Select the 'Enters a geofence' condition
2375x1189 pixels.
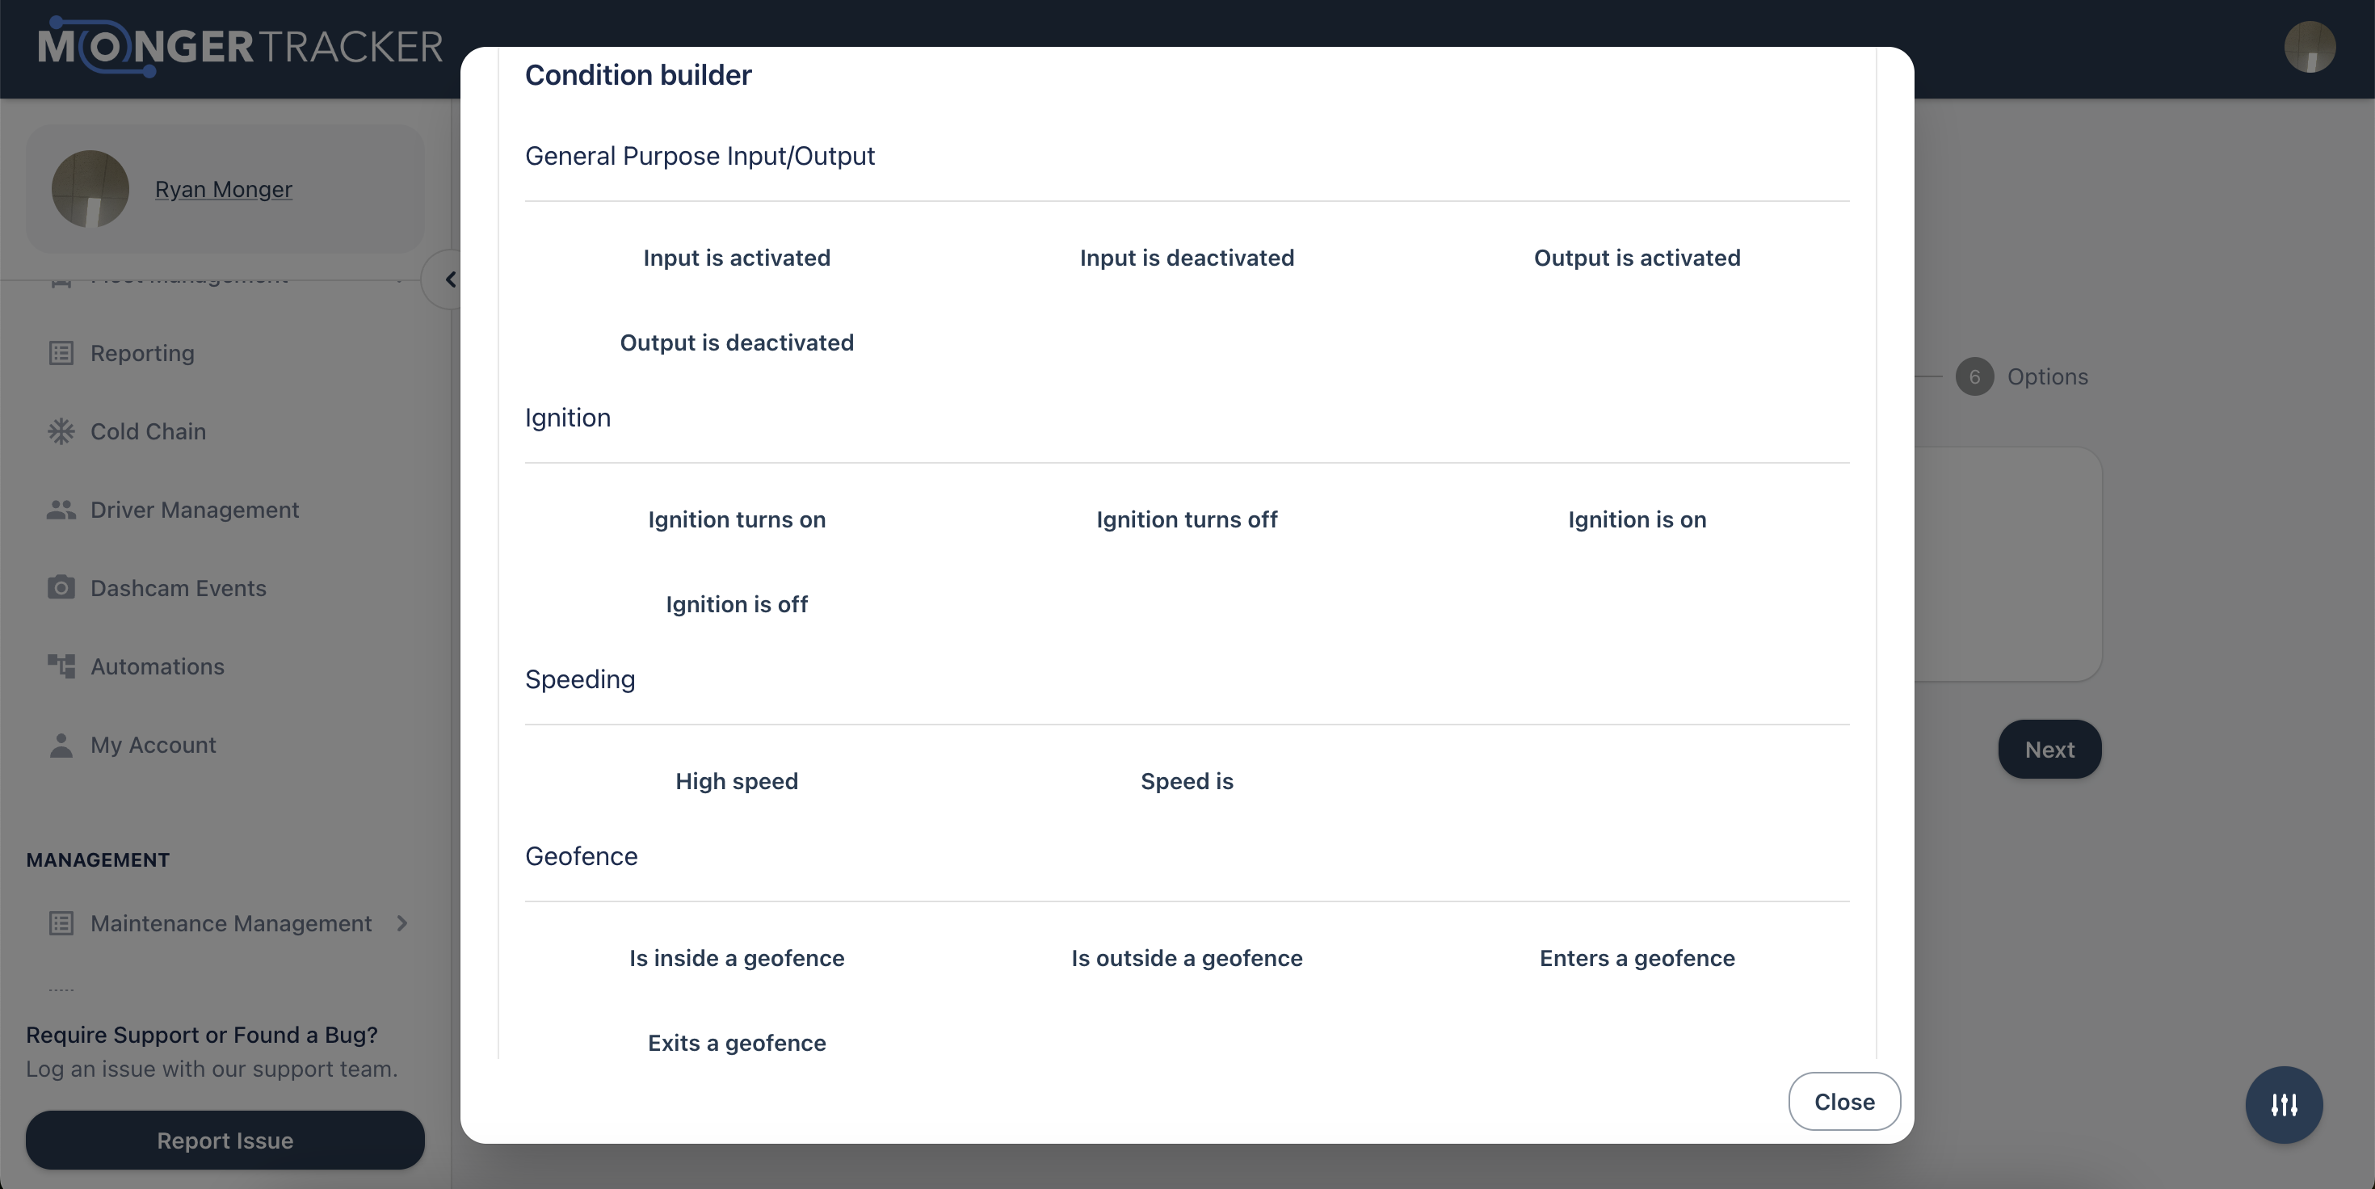(x=1637, y=959)
